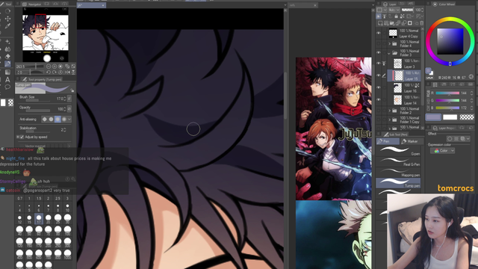Select brush size preset 20

coord(48,219)
